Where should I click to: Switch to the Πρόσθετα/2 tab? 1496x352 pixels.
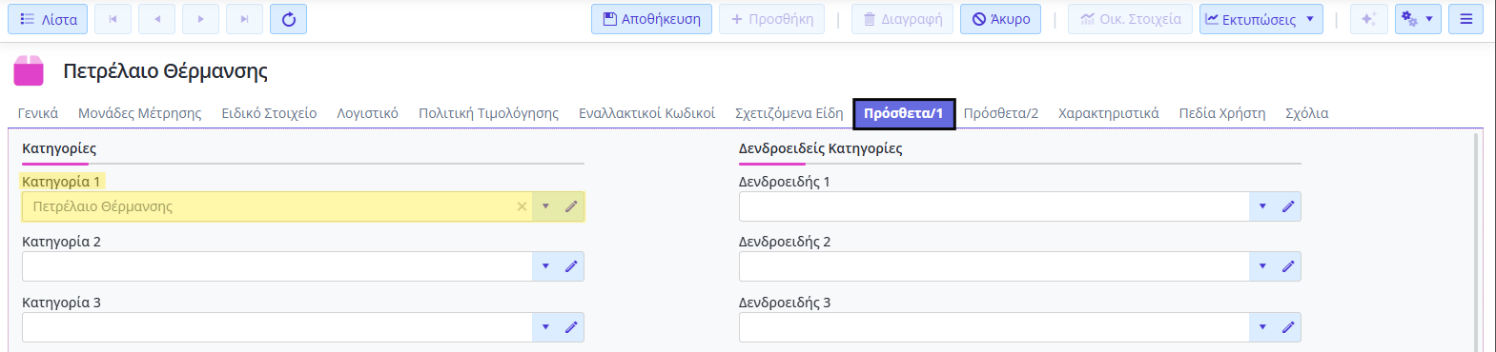point(1000,113)
